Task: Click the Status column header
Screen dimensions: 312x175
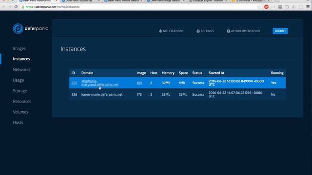Action: 197,73
